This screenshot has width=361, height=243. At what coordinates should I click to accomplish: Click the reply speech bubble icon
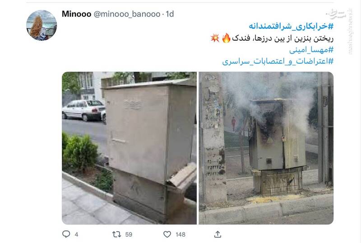coord(66,234)
